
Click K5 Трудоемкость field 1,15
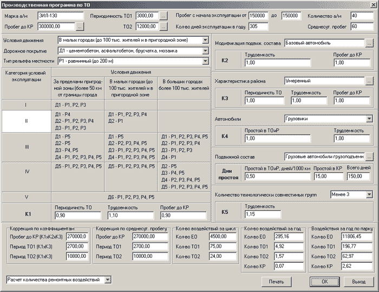(x=263, y=215)
